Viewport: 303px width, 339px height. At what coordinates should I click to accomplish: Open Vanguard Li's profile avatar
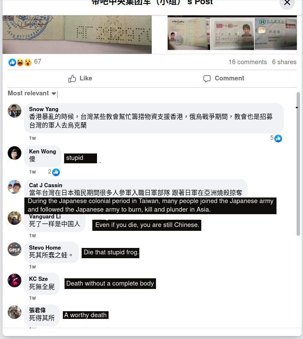coord(15,218)
